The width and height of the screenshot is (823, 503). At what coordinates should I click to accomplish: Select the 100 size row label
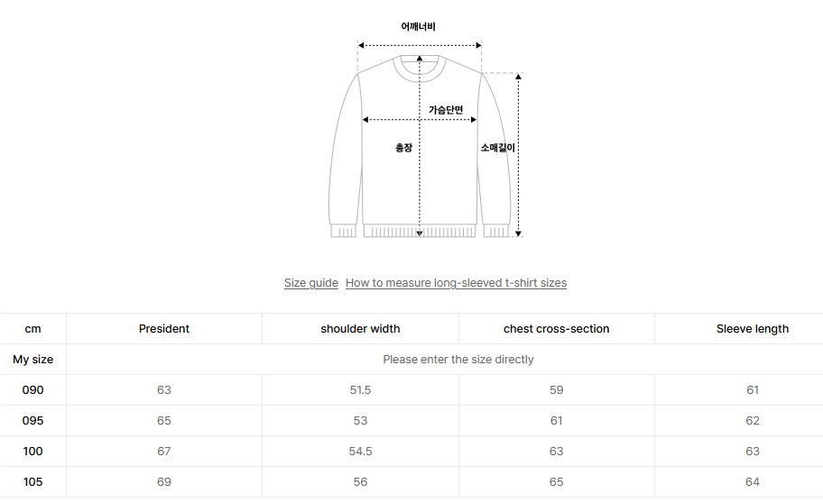click(32, 452)
